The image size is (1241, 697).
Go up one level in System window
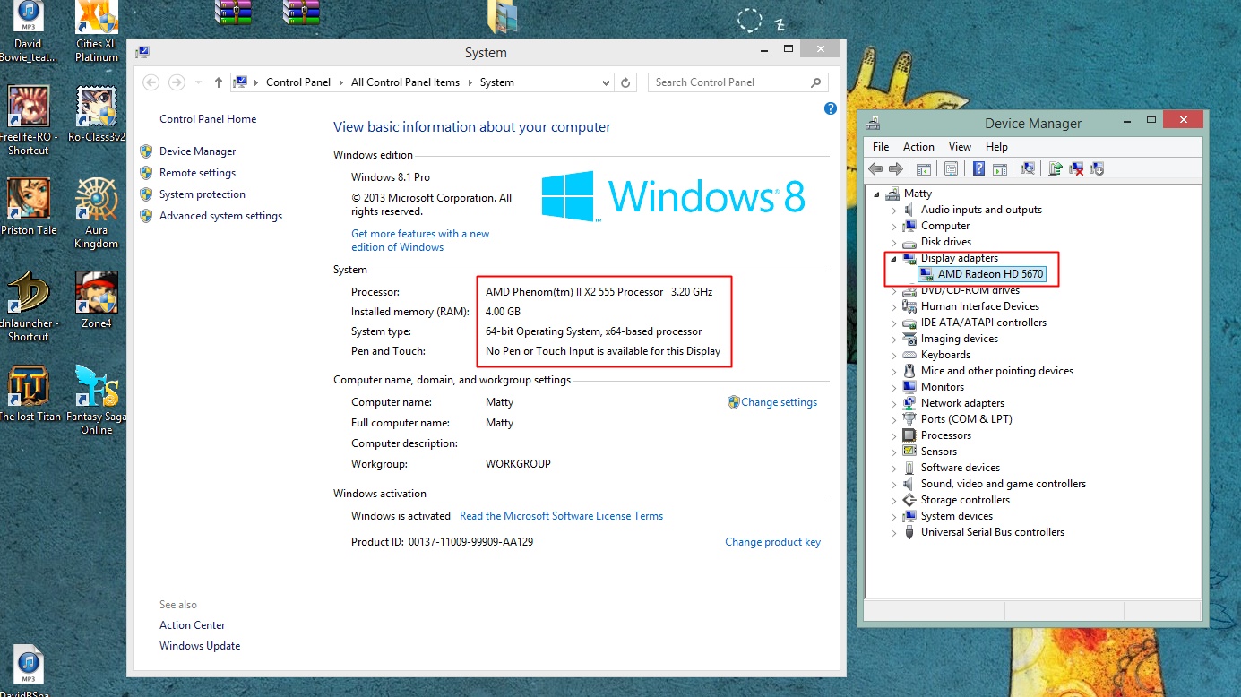[219, 82]
